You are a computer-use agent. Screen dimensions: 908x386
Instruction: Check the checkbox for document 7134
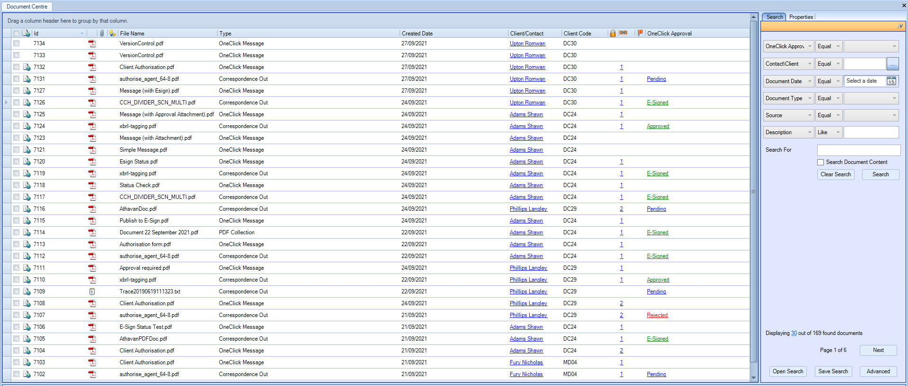tap(17, 43)
